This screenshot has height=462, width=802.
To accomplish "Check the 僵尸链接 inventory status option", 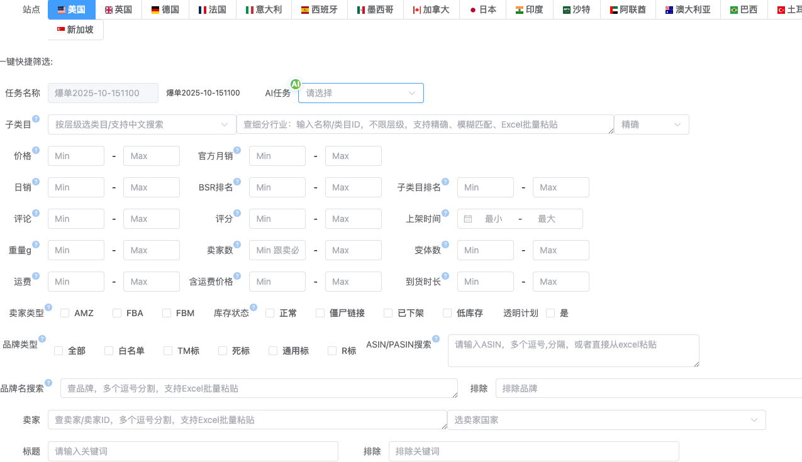I will tap(320, 313).
